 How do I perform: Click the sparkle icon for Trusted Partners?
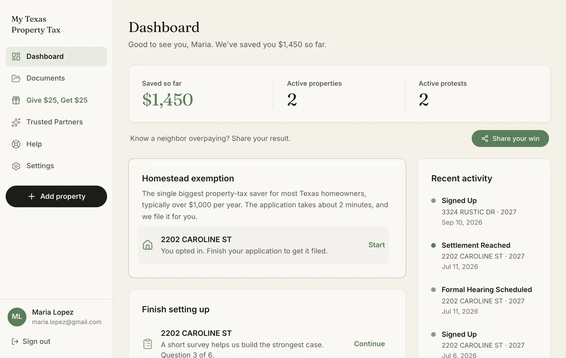(x=16, y=122)
